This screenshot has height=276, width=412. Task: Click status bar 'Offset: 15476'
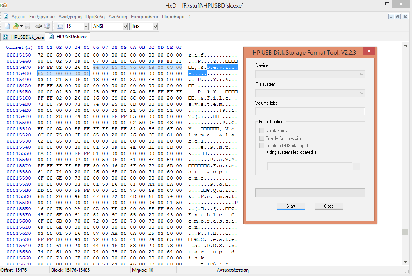[13, 270]
